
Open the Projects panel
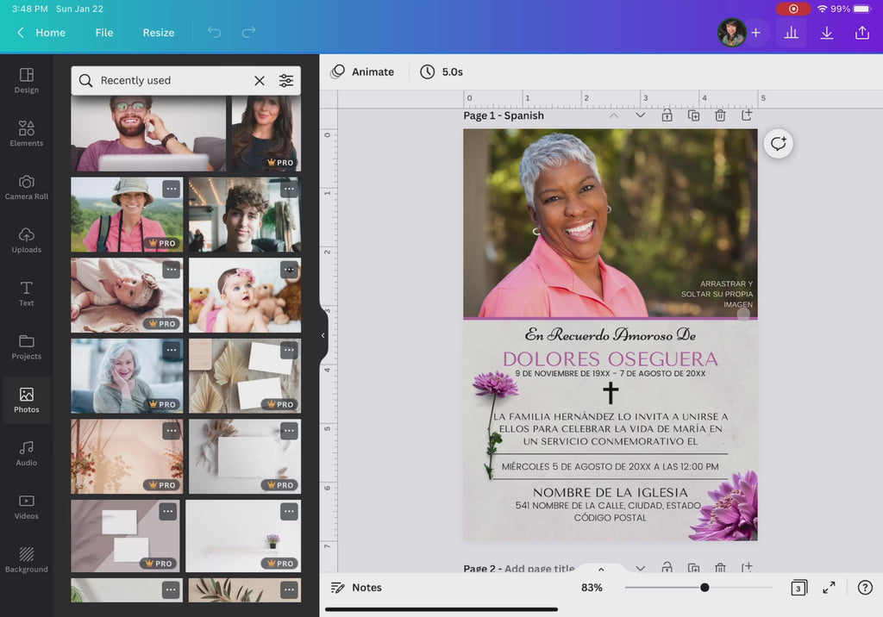[x=27, y=347]
